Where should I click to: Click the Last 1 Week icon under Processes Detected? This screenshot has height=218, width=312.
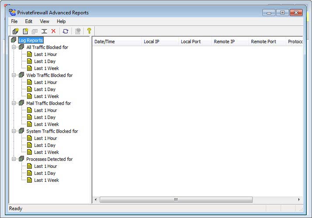pos(29,180)
